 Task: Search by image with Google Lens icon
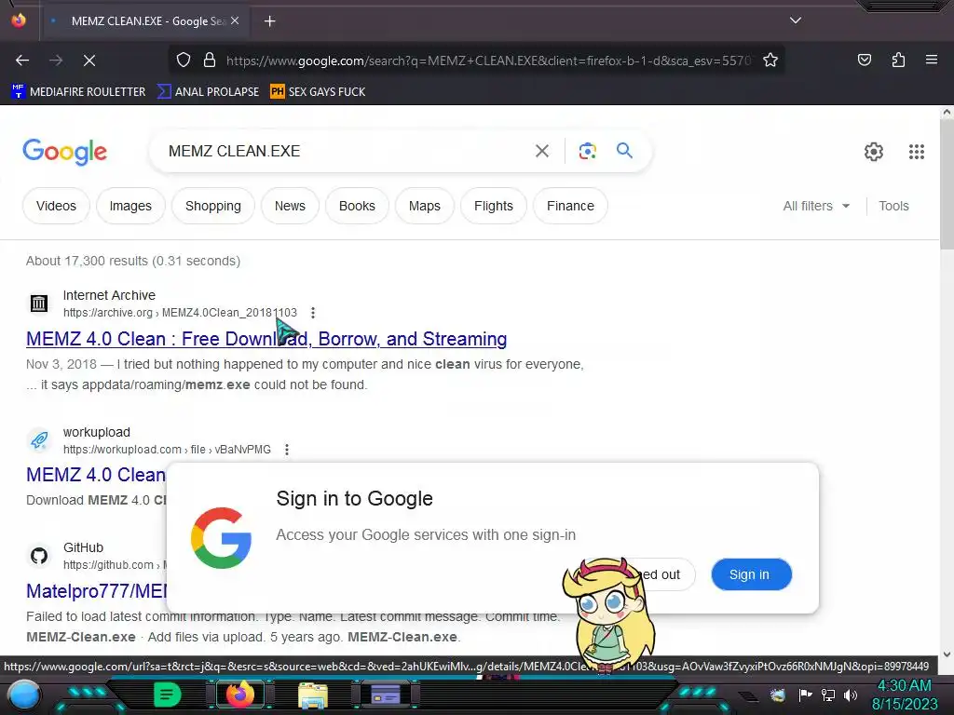coord(587,151)
